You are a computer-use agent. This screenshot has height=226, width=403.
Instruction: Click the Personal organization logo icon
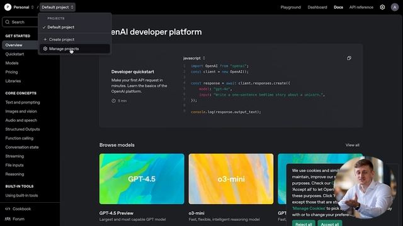click(8, 7)
